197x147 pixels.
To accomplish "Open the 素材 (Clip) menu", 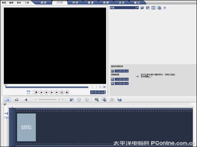I will pos(19,3).
